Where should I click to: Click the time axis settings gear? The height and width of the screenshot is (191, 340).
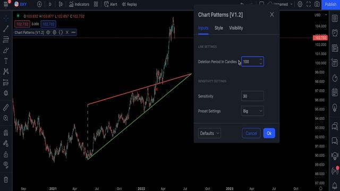[321, 188]
